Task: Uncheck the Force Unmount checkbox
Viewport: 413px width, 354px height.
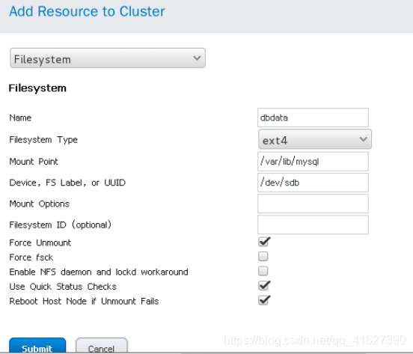Action: pyautogui.click(x=263, y=242)
